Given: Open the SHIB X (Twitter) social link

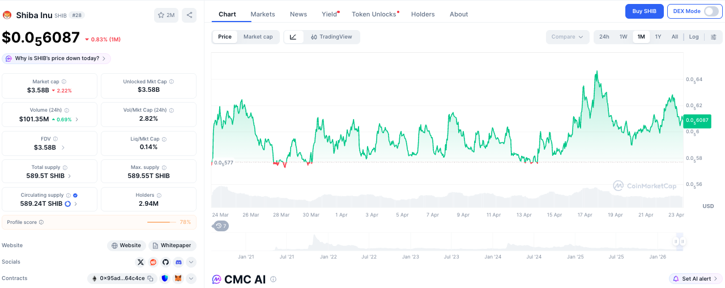Looking at the screenshot, I should point(140,262).
